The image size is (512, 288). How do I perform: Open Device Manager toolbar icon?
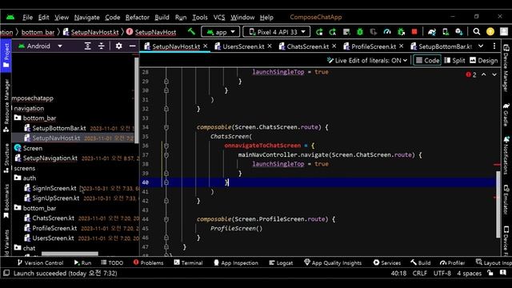446,32
